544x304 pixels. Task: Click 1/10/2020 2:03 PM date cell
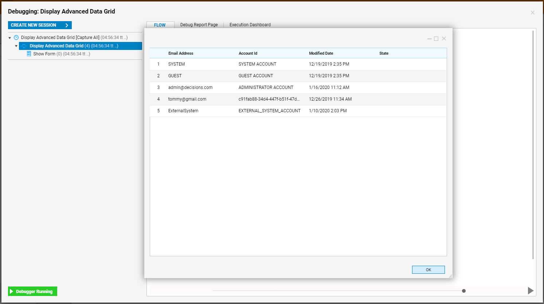(x=328, y=111)
